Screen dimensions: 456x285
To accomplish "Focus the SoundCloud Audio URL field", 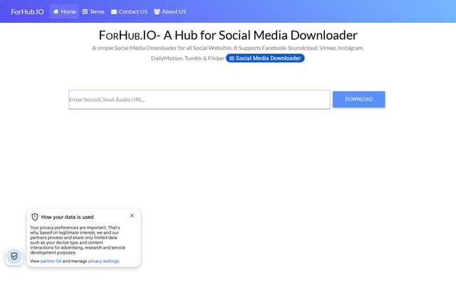I will click(199, 100).
